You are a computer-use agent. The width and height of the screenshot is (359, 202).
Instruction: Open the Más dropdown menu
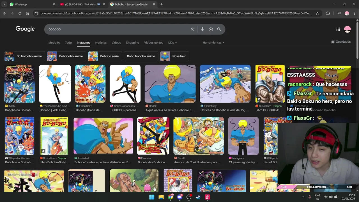[x=172, y=43]
